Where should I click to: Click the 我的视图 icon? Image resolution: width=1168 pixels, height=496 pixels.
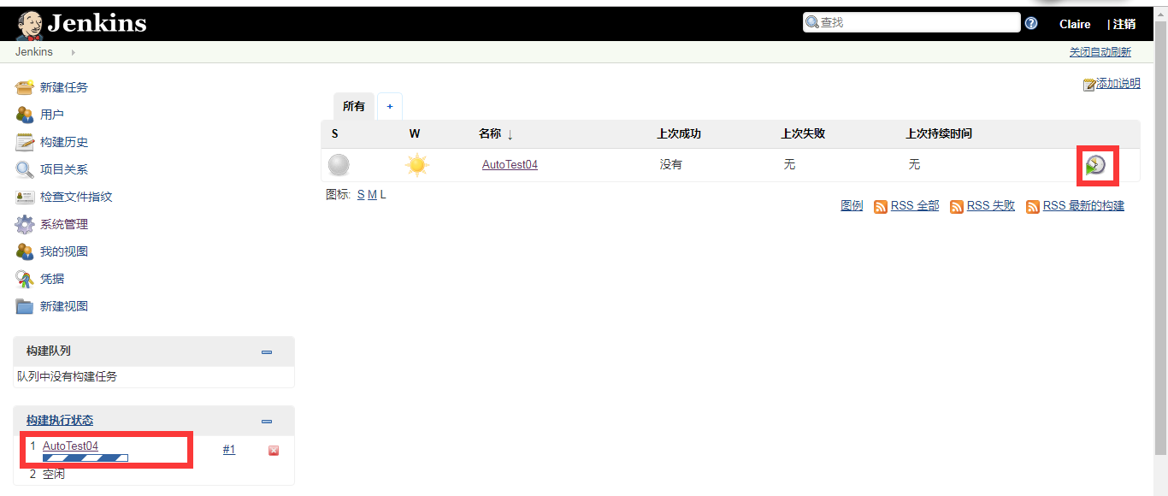[x=25, y=251]
